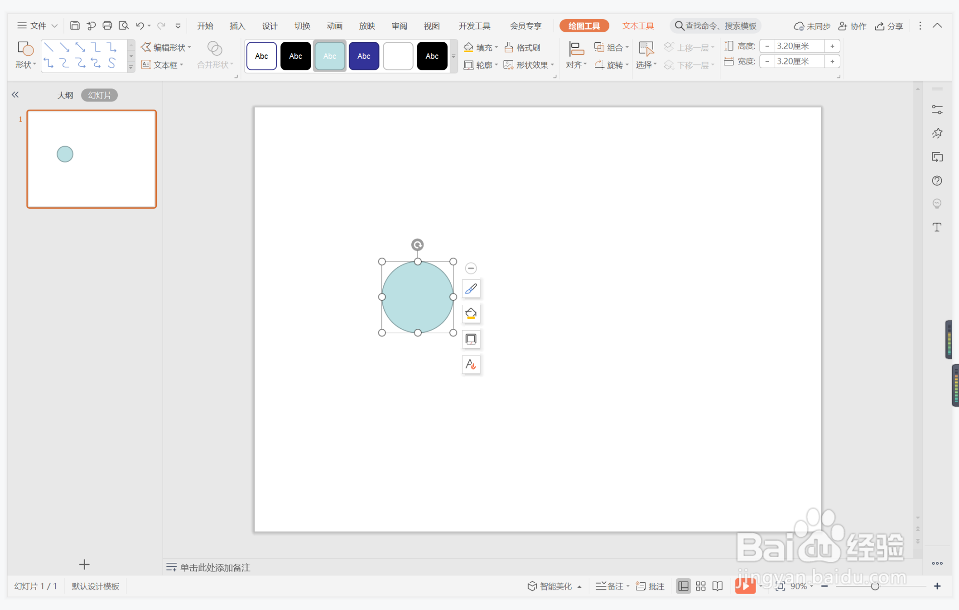Viewport: 959px width, 610px height.
Task: Start slideshow with orange play button
Action: (x=744, y=585)
